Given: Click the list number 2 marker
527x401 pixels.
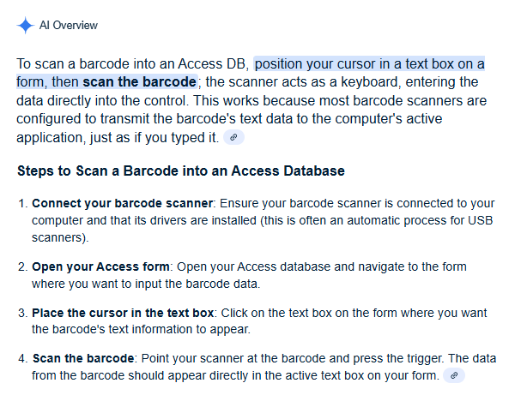Looking at the screenshot, I should [x=23, y=267].
